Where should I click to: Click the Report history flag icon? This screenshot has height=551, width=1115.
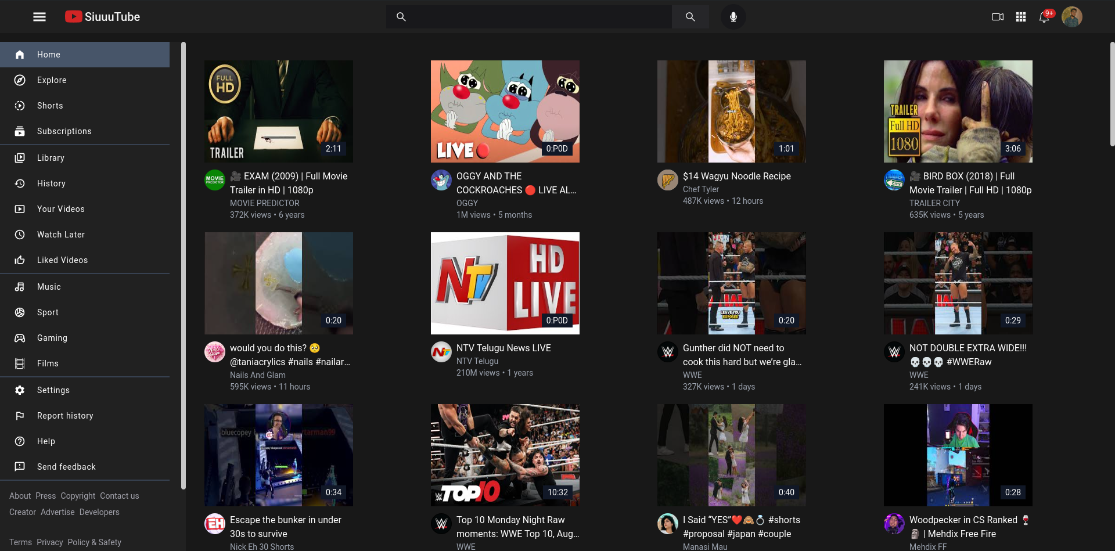(x=20, y=416)
